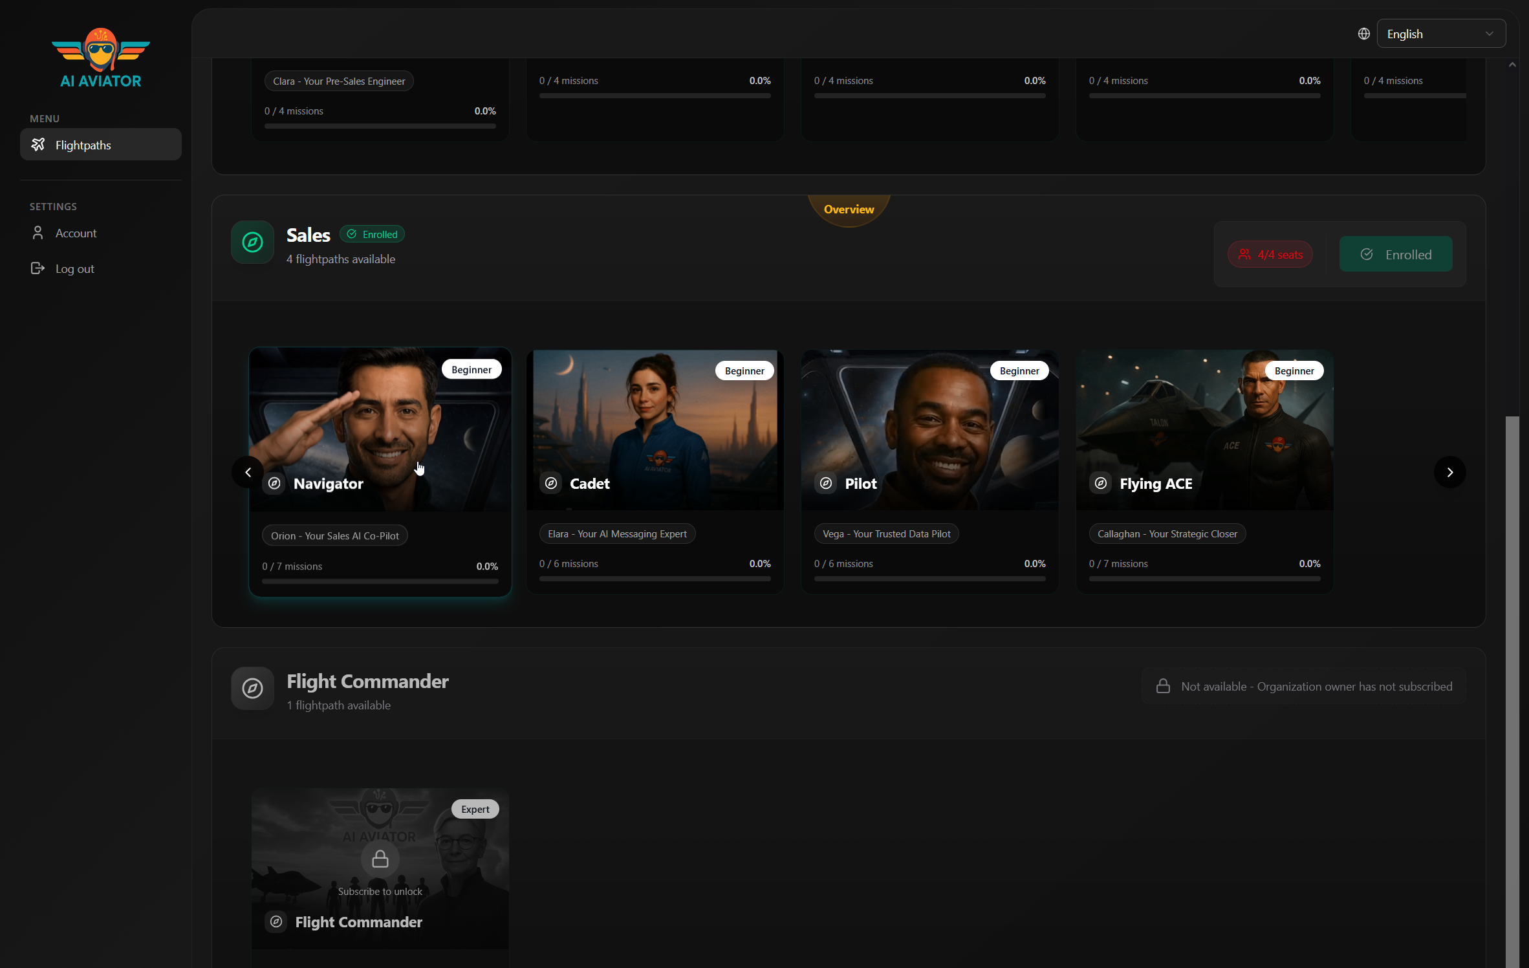Click the Enrolled badge next to Sales
The image size is (1529, 968).
[x=372, y=234]
